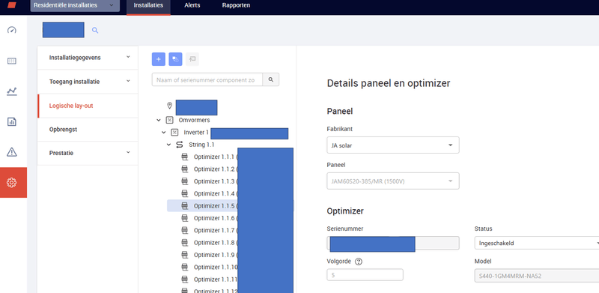Image resolution: width=599 pixels, height=293 pixels.
Task: Select Optimizer 1.1.4 in tree
Action: tap(214, 193)
